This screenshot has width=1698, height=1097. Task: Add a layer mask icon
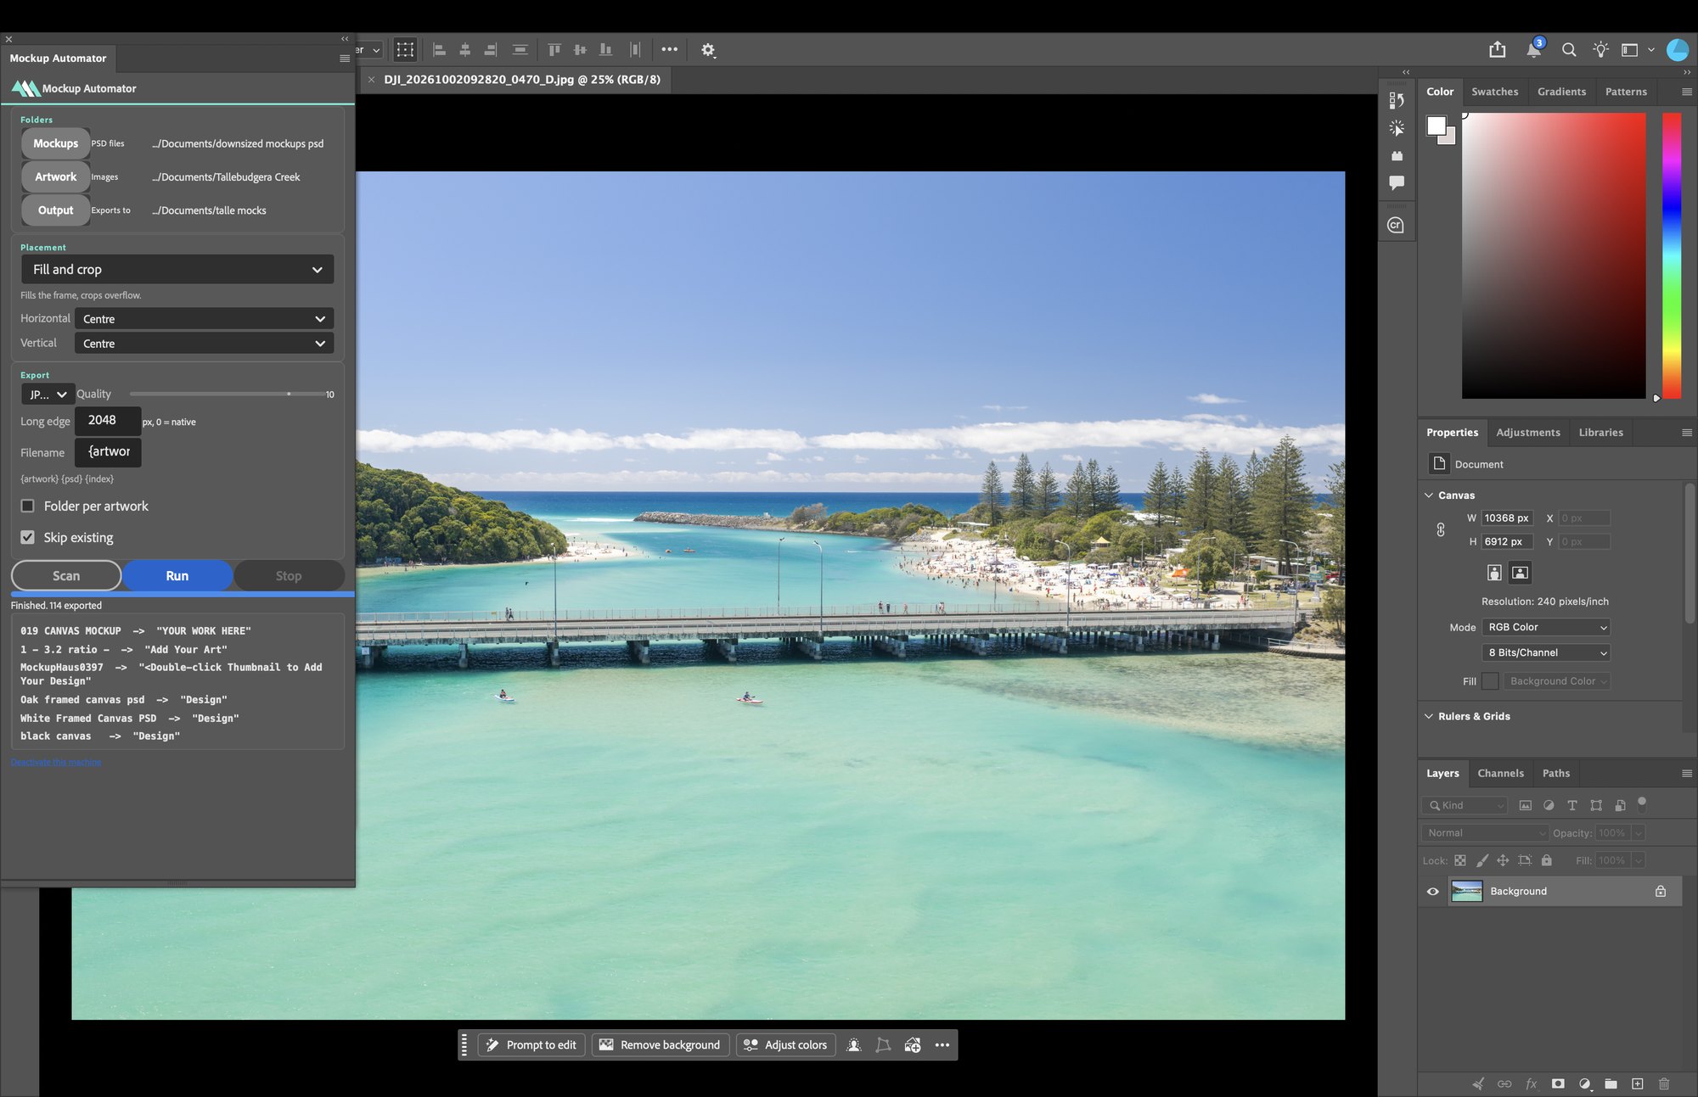[x=1558, y=1083]
